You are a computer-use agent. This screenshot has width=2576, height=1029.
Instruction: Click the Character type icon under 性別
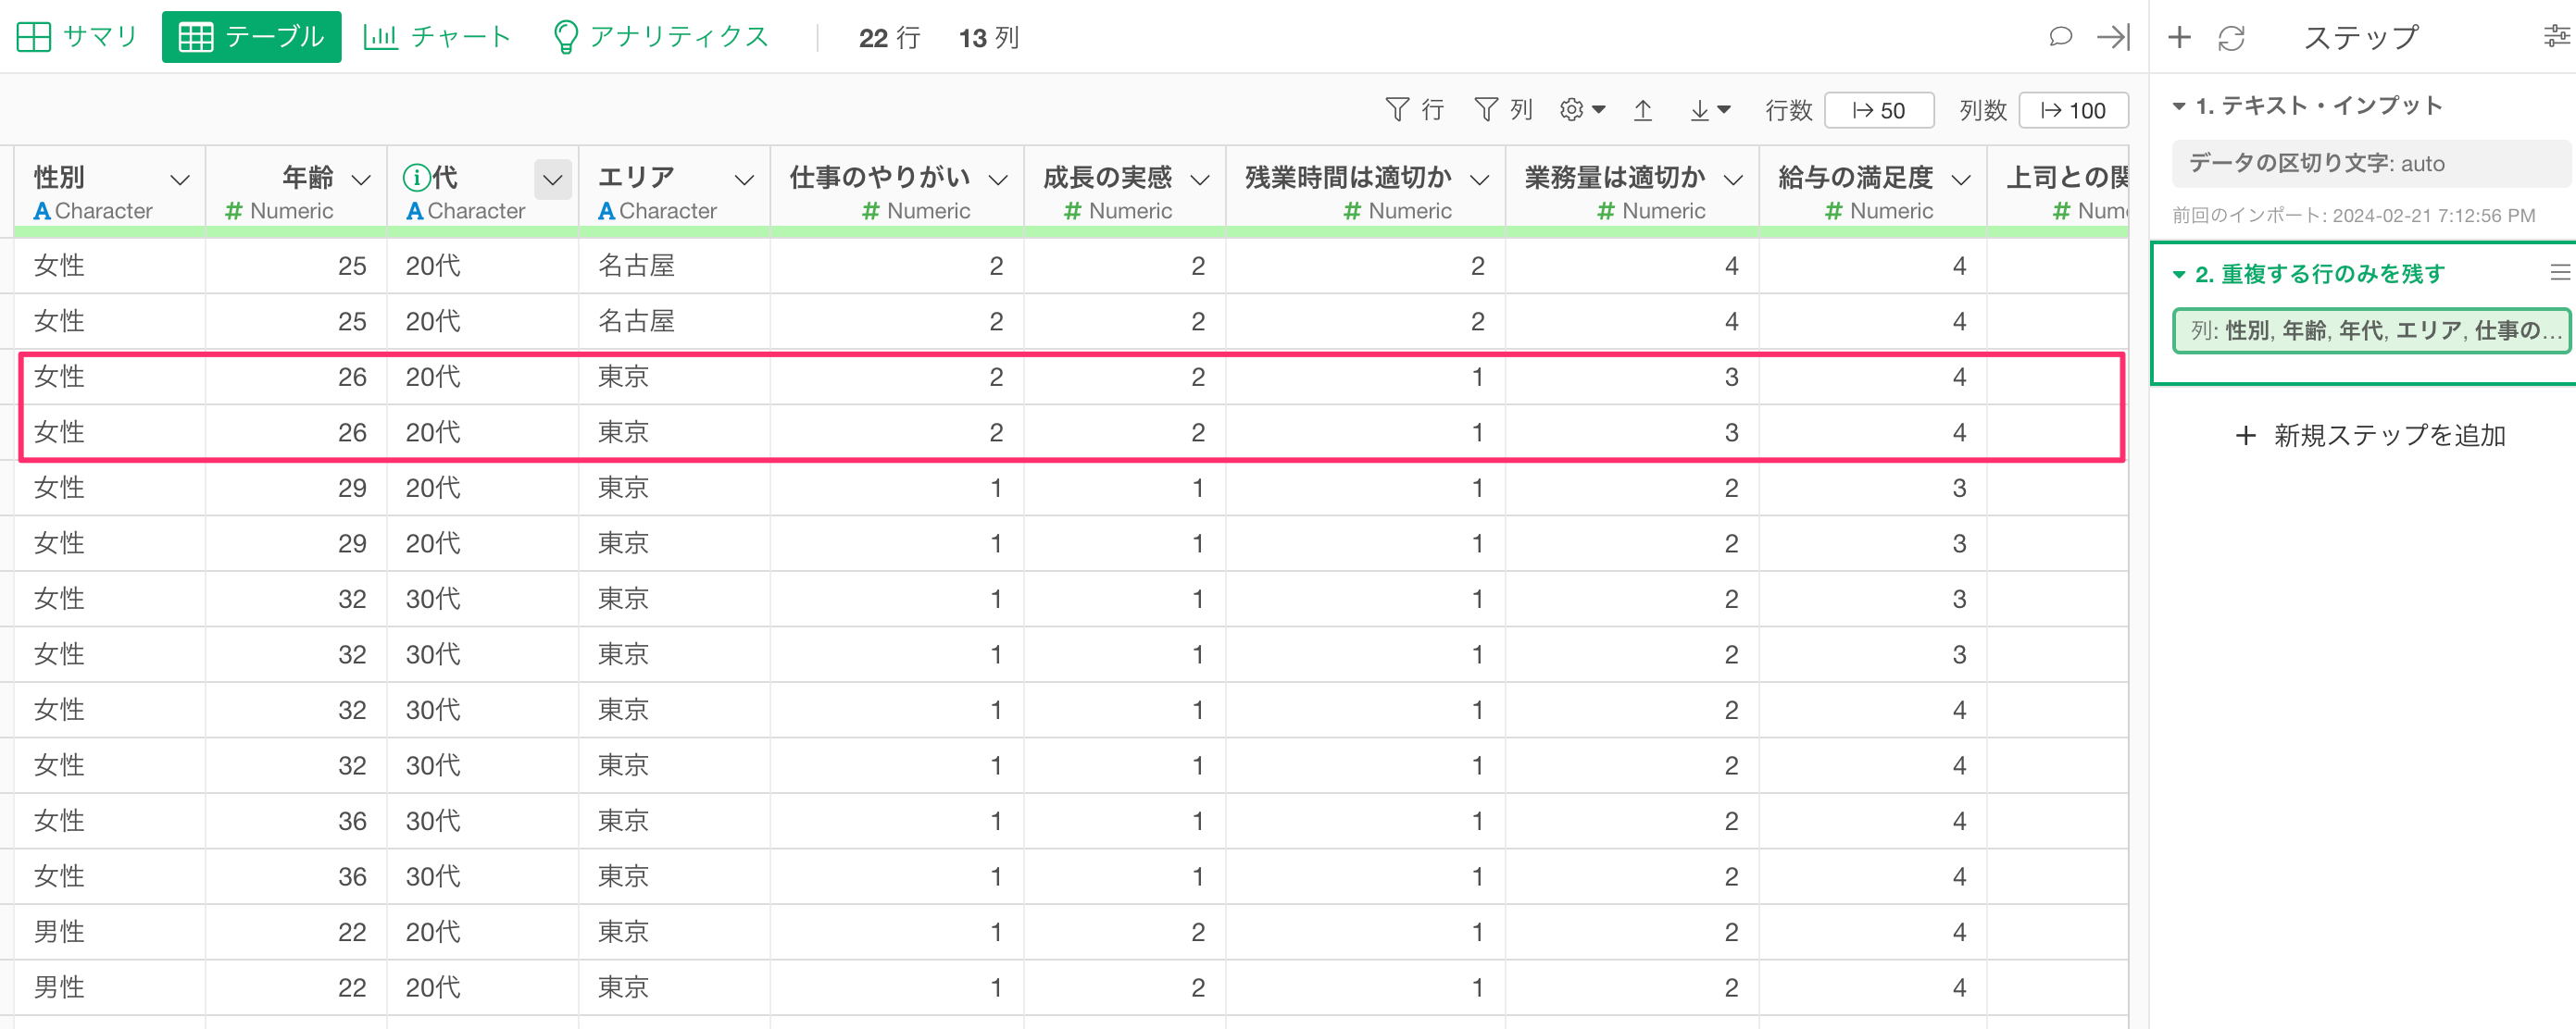(x=42, y=212)
